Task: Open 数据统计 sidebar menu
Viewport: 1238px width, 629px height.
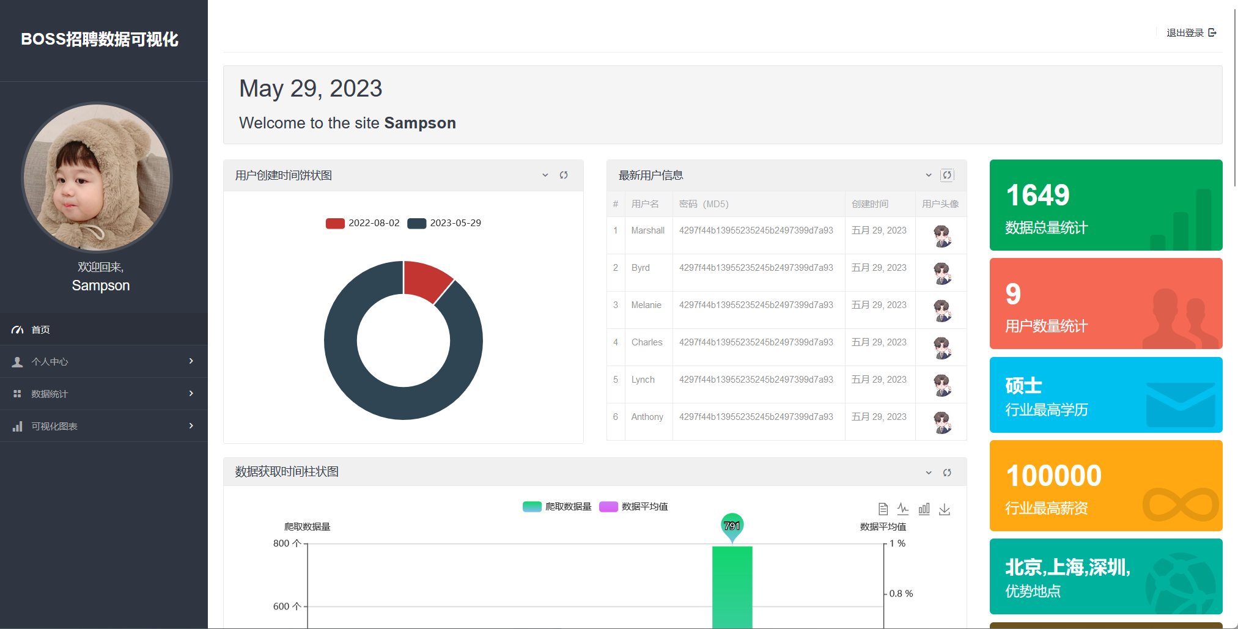Action: tap(104, 394)
